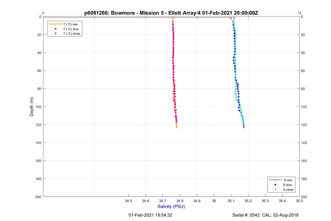Click the 34.7 salinity tick label
The height and width of the screenshot is (221, 331).
163,201
